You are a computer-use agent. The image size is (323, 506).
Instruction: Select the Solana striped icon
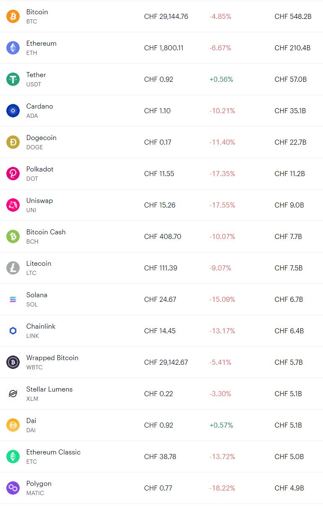click(13, 299)
